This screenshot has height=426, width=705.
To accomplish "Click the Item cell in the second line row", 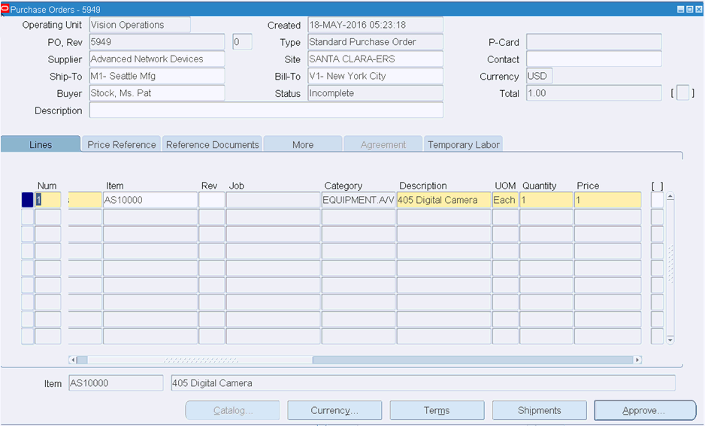I will click(x=150, y=217).
